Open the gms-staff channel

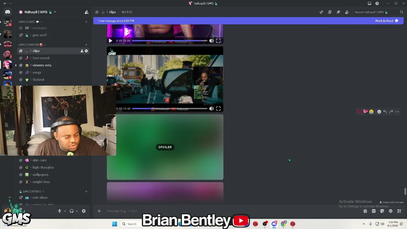(53, 35)
